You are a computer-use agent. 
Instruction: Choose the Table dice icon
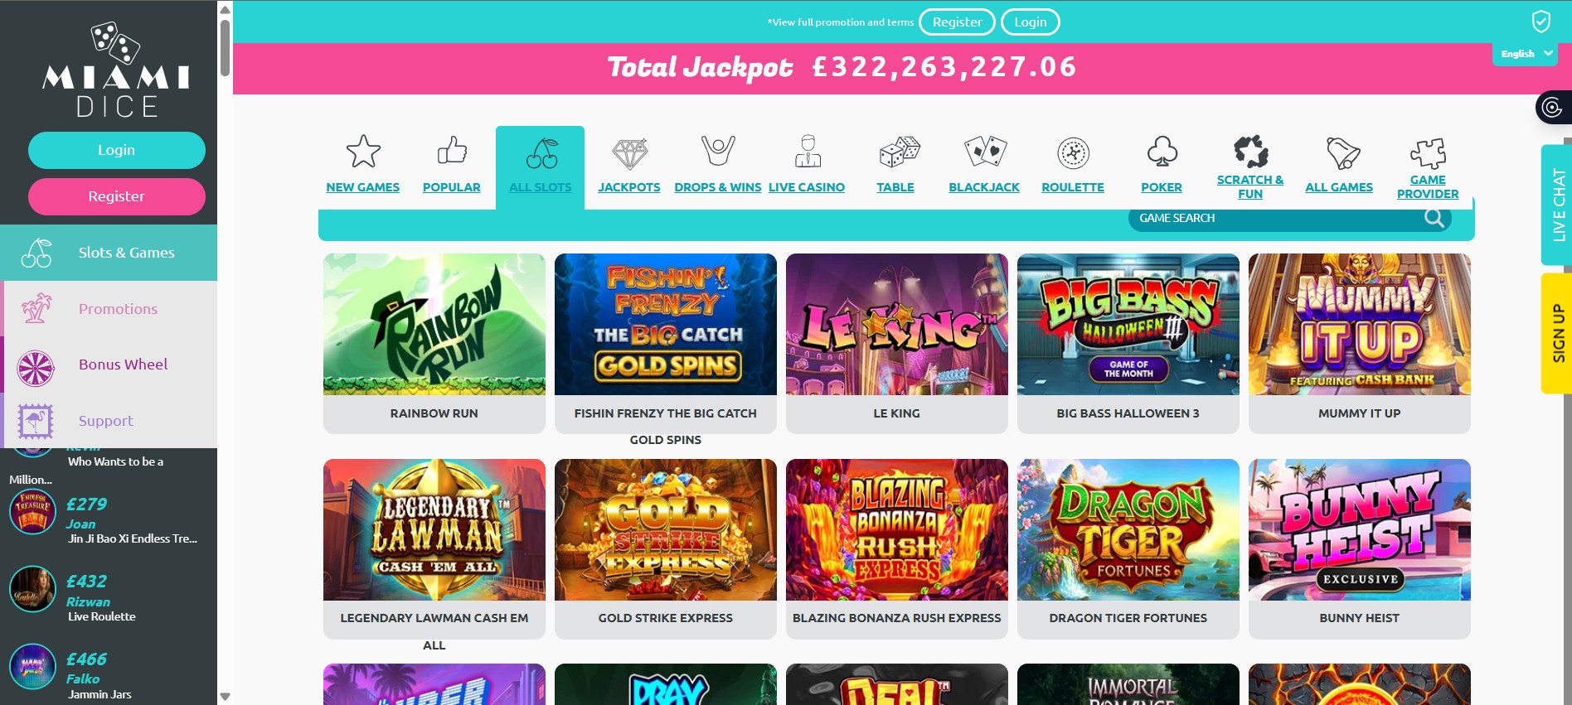coord(900,152)
